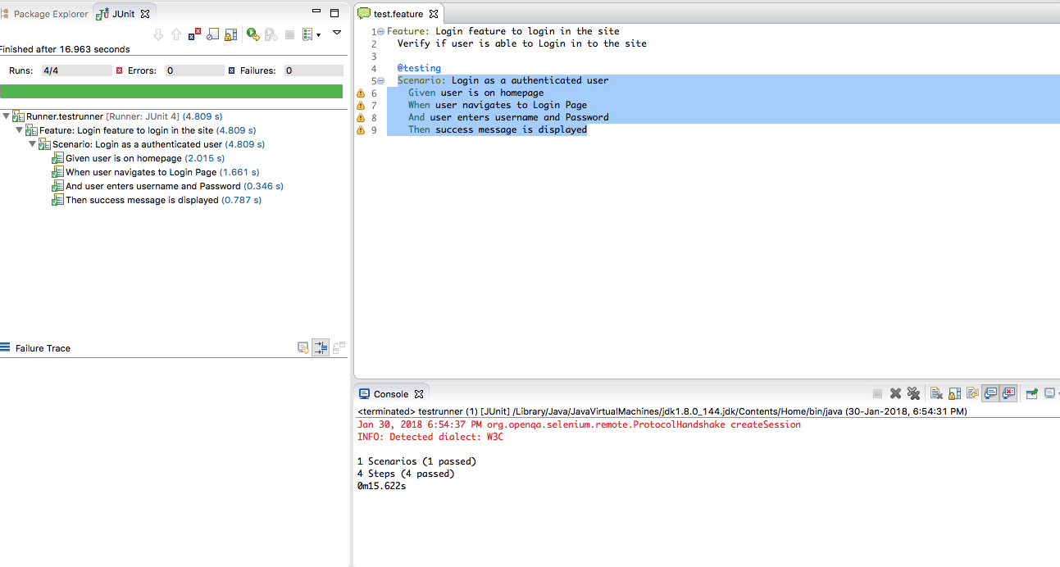Select the passed step Given user is on homepage

point(127,158)
